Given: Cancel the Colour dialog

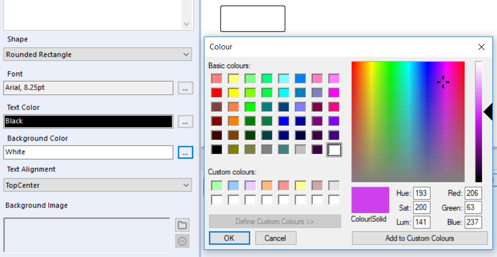Looking at the screenshot, I should click(x=275, y=238).
